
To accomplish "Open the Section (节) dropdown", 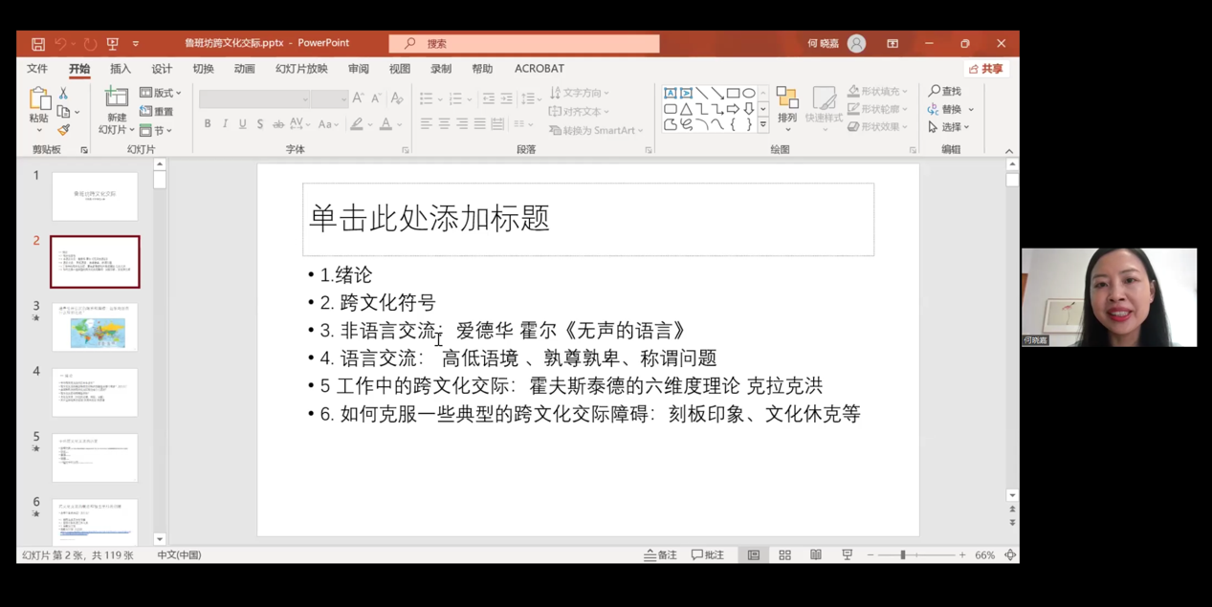I will (155, 130).
